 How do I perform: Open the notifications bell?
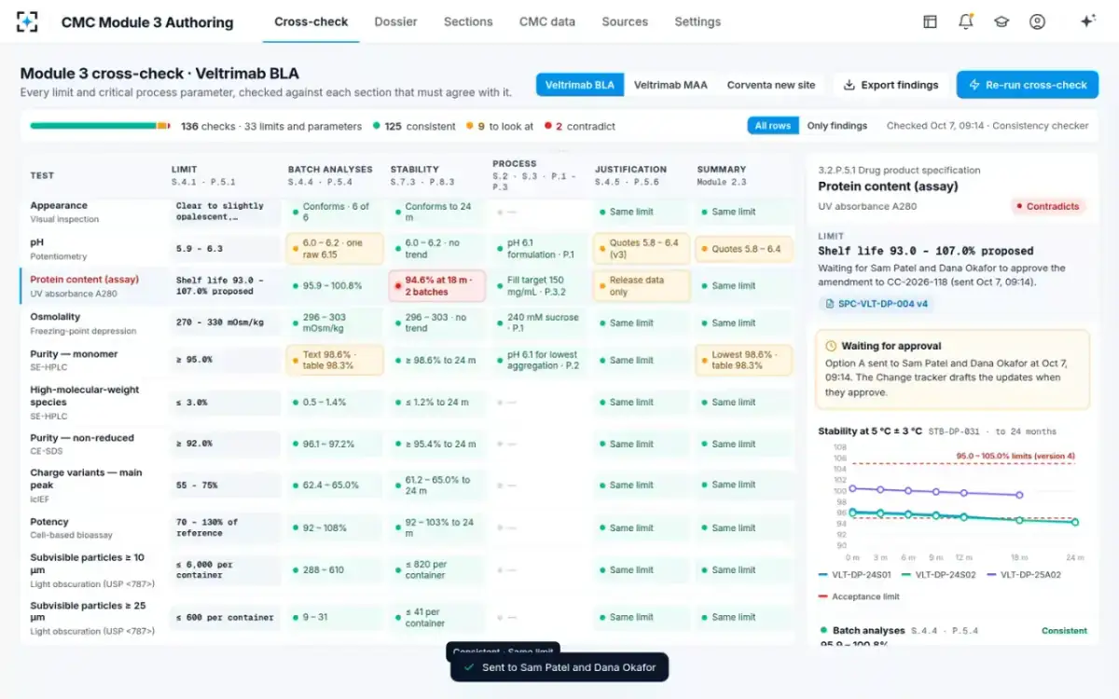tap(966, 21)
